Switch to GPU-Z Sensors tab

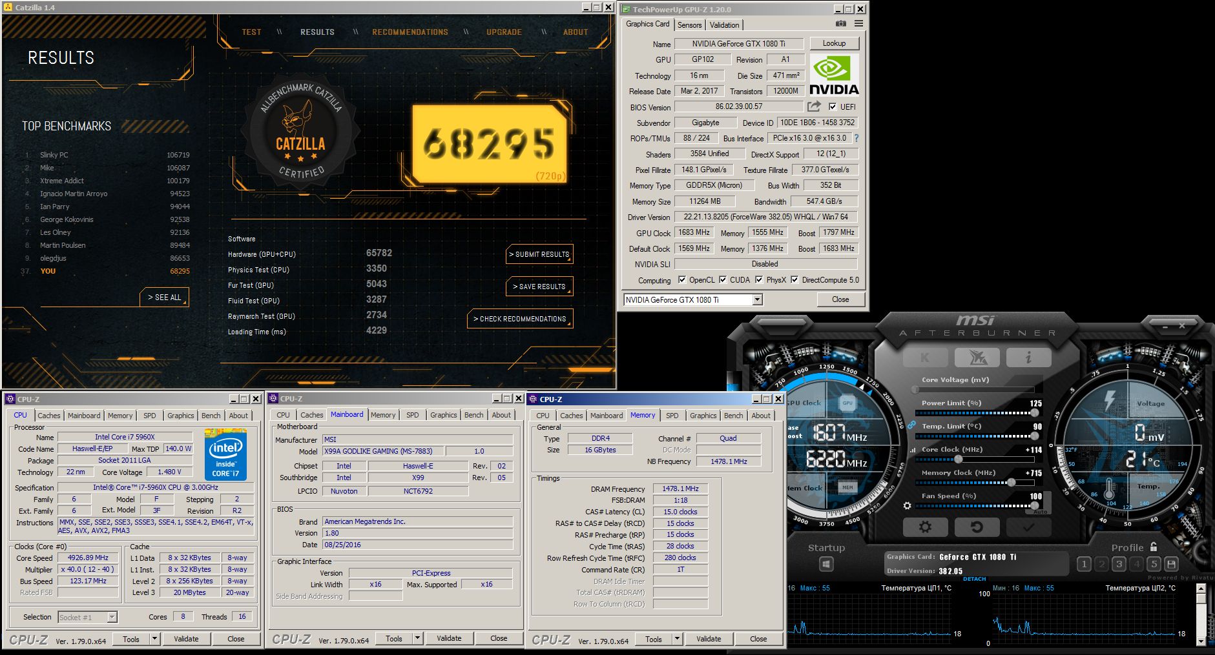[689, 25]
